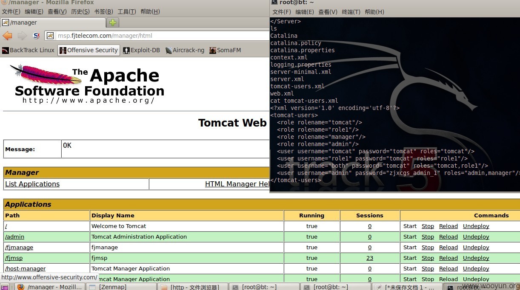Open terminal 文件(F) menu

click(x=282, y=12)
